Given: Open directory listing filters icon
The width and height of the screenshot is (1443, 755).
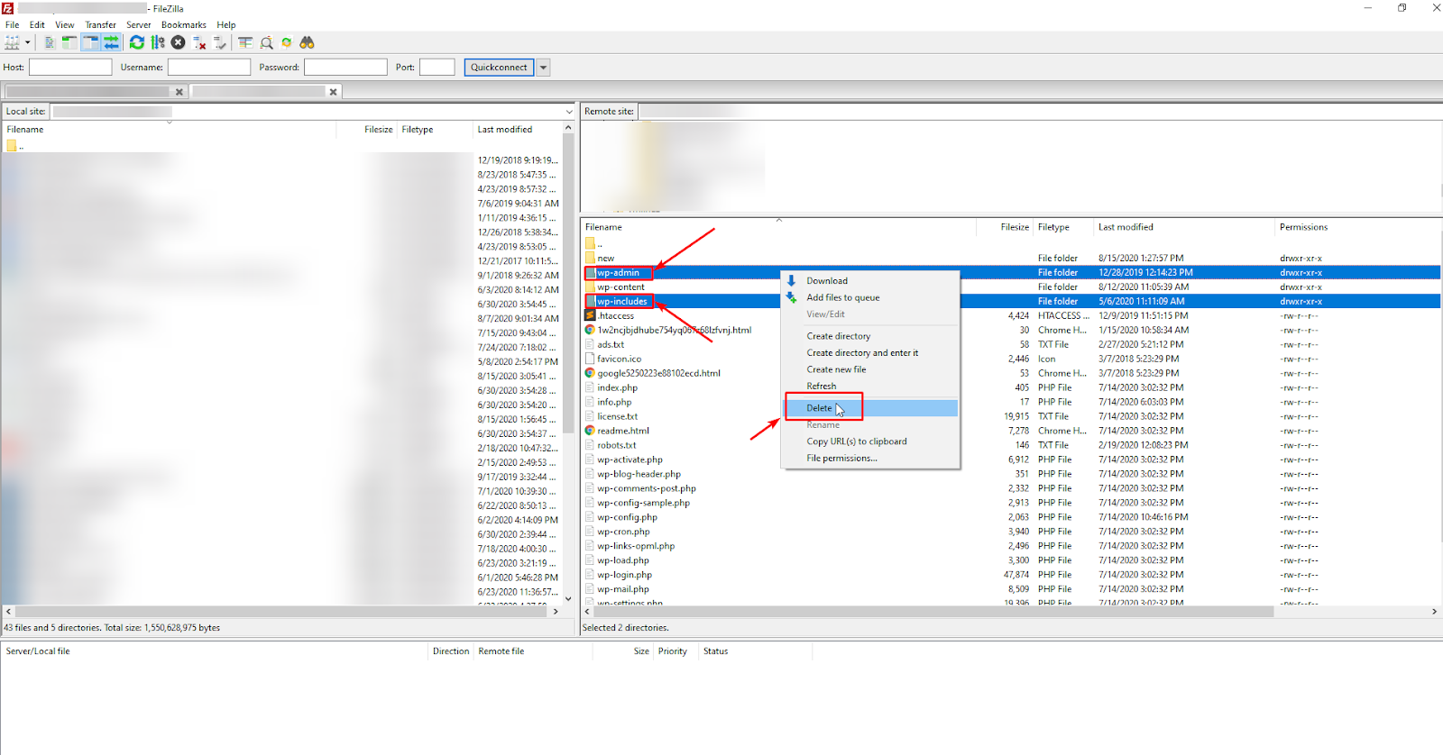Looking at the screenshot, I should 245,42.
